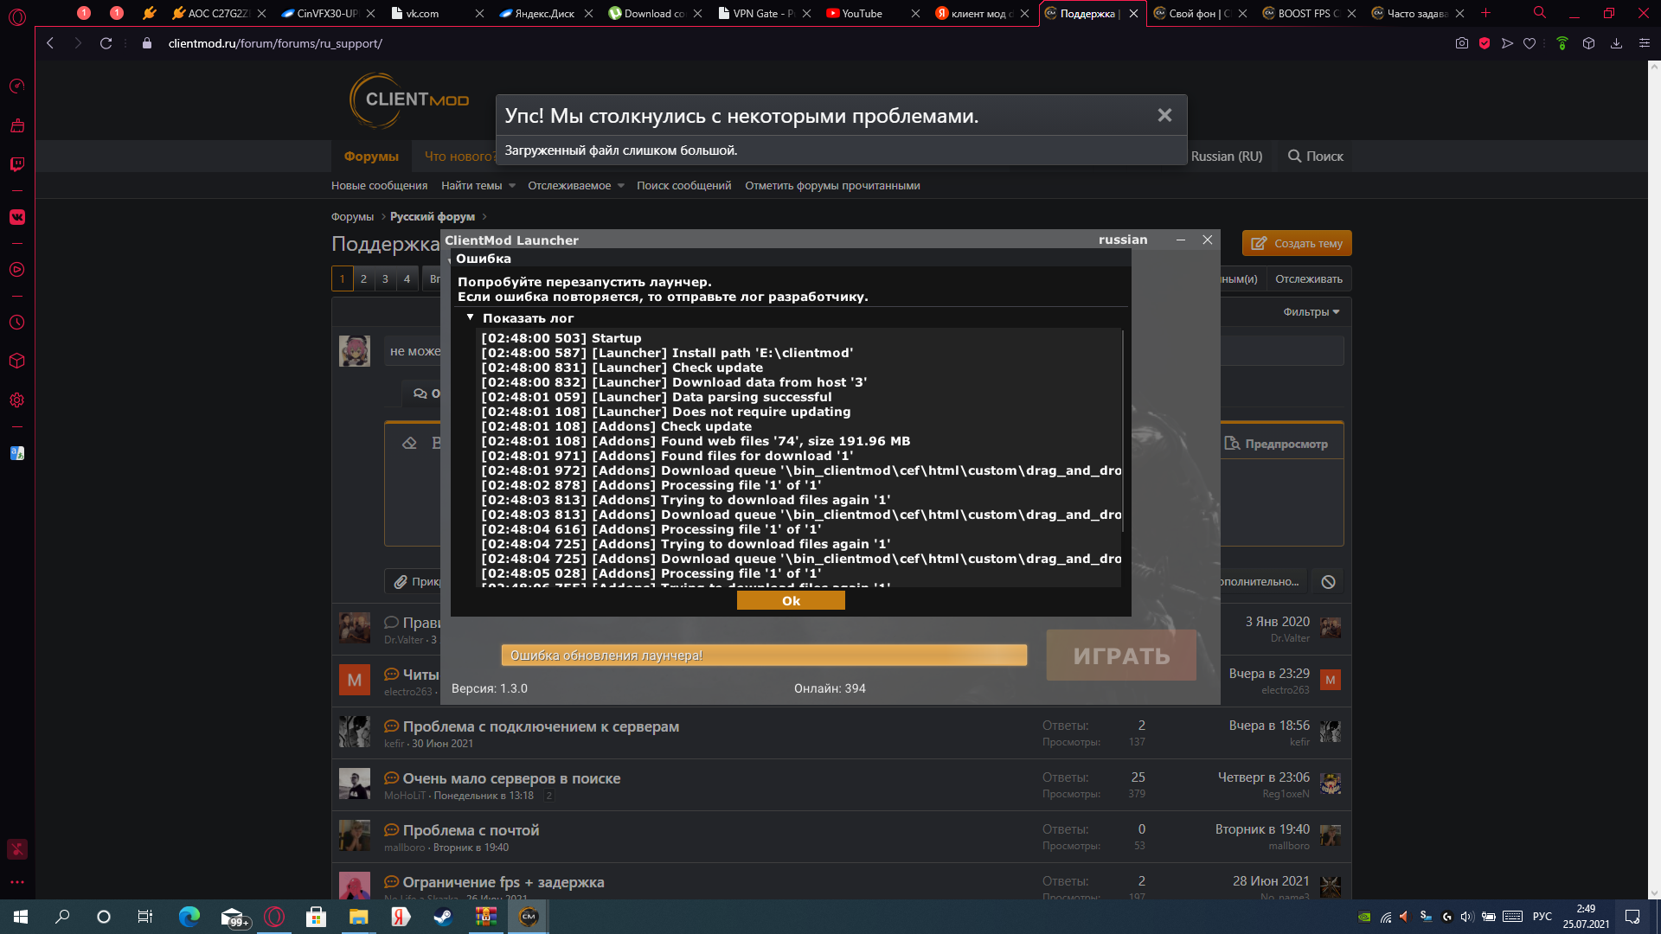Click the 'Предпросмотр' preview button

coord(1277,444)
